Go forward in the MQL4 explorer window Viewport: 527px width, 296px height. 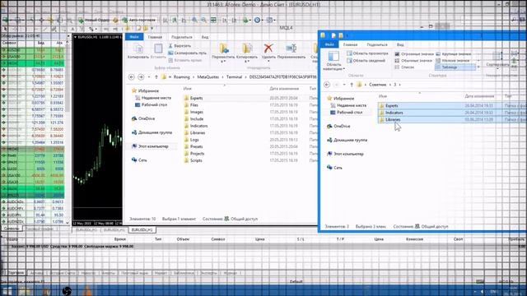(141, 77)
